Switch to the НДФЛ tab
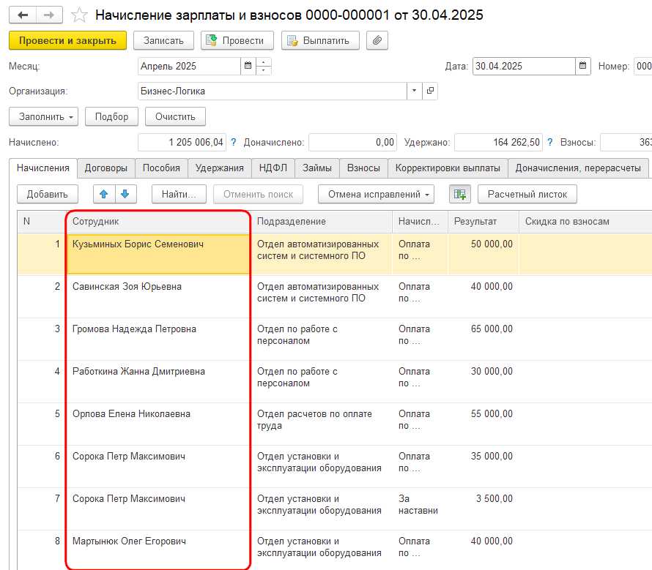 click(x=273, y=168)
